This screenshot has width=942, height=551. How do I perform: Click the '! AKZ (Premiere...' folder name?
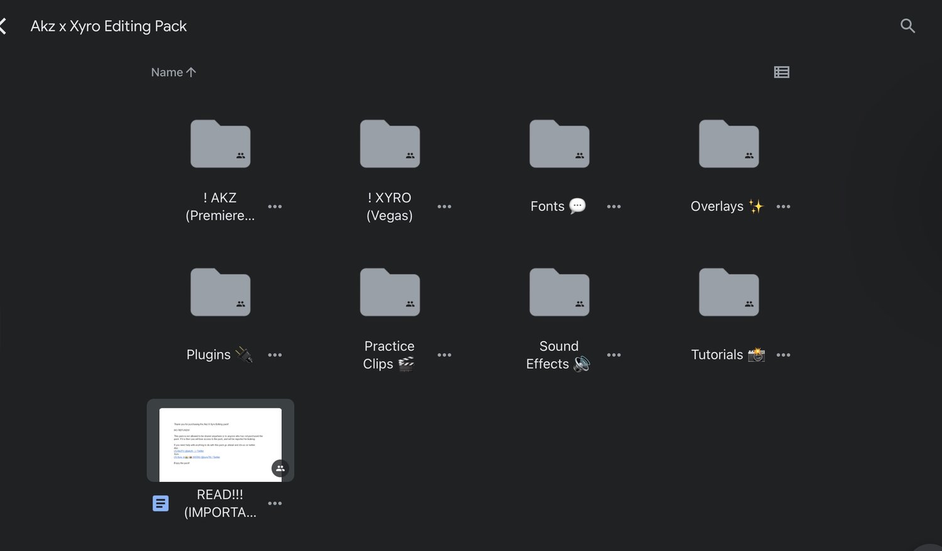click(x=220, y=207)
